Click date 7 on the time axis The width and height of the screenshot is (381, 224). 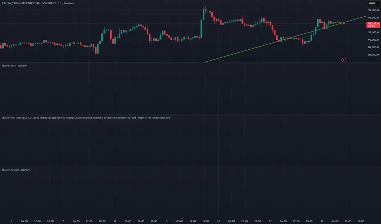click(63, 221)
